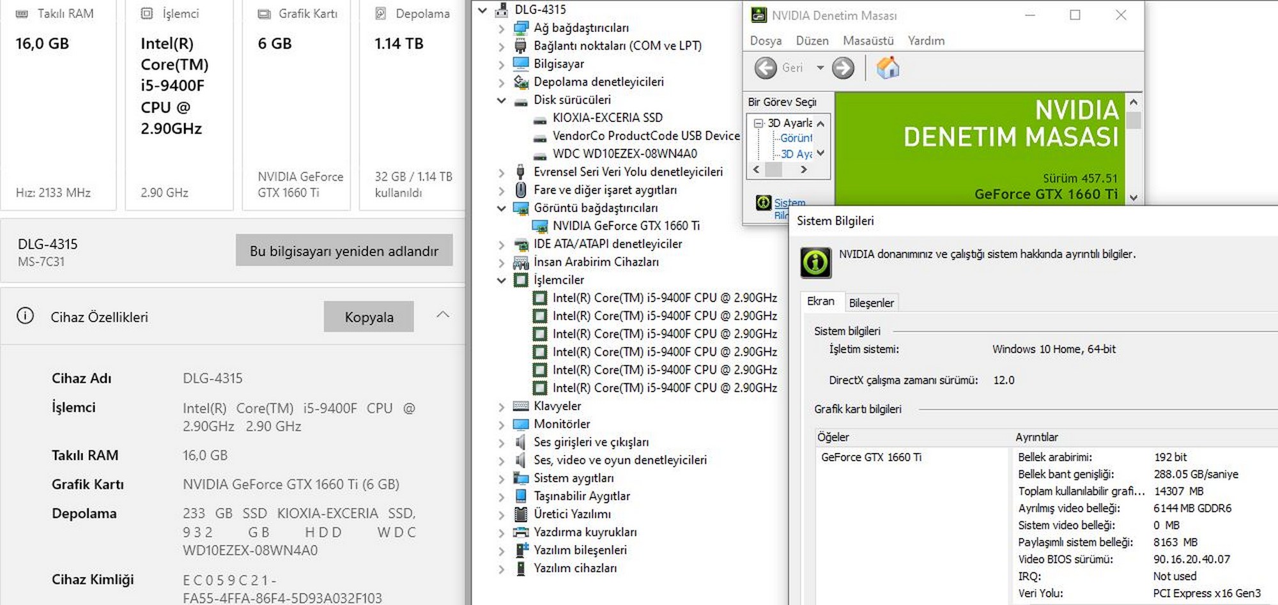Collapse the İşlemciler tree node

pos(502,280)
